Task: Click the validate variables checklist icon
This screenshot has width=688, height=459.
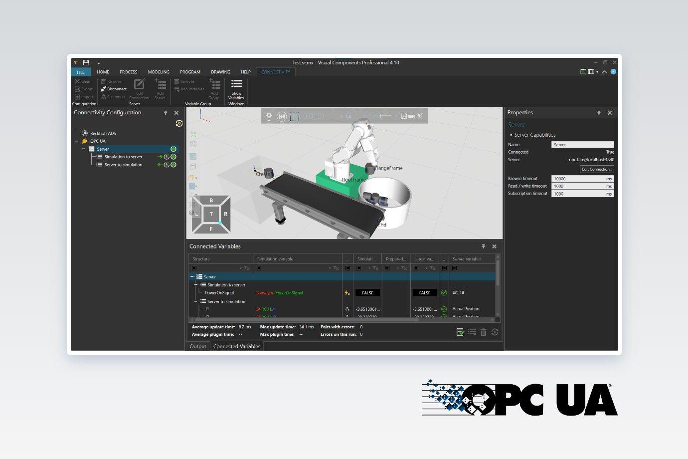Action: 460,332
